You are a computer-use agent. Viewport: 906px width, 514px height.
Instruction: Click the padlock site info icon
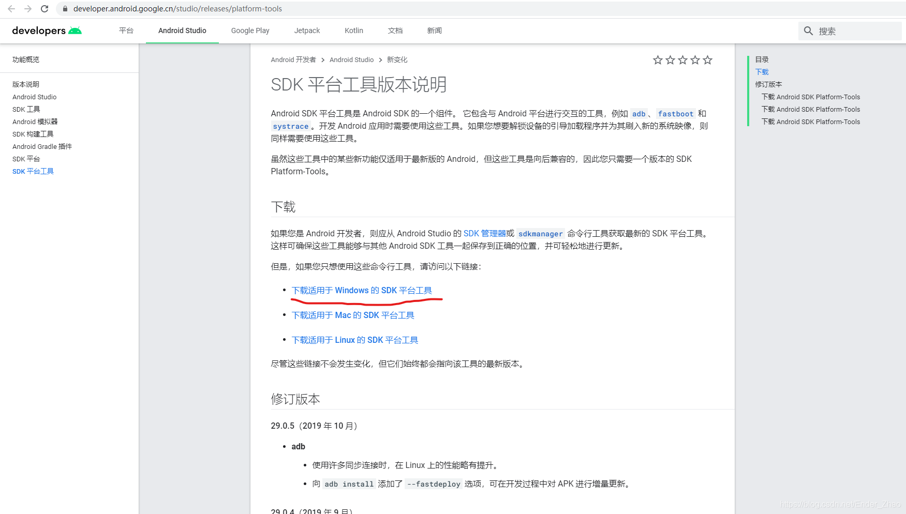point(65,9)
